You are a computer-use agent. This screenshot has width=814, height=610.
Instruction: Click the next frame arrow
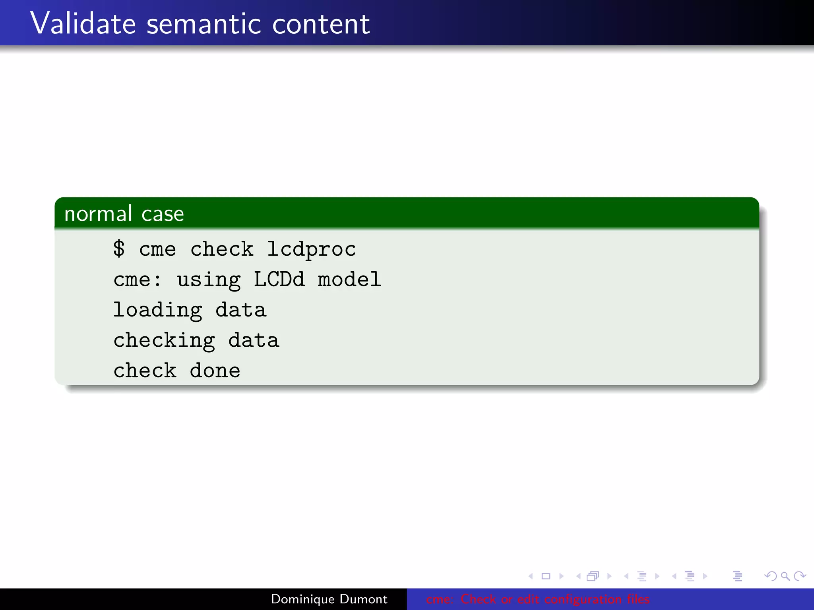(609, 576)
